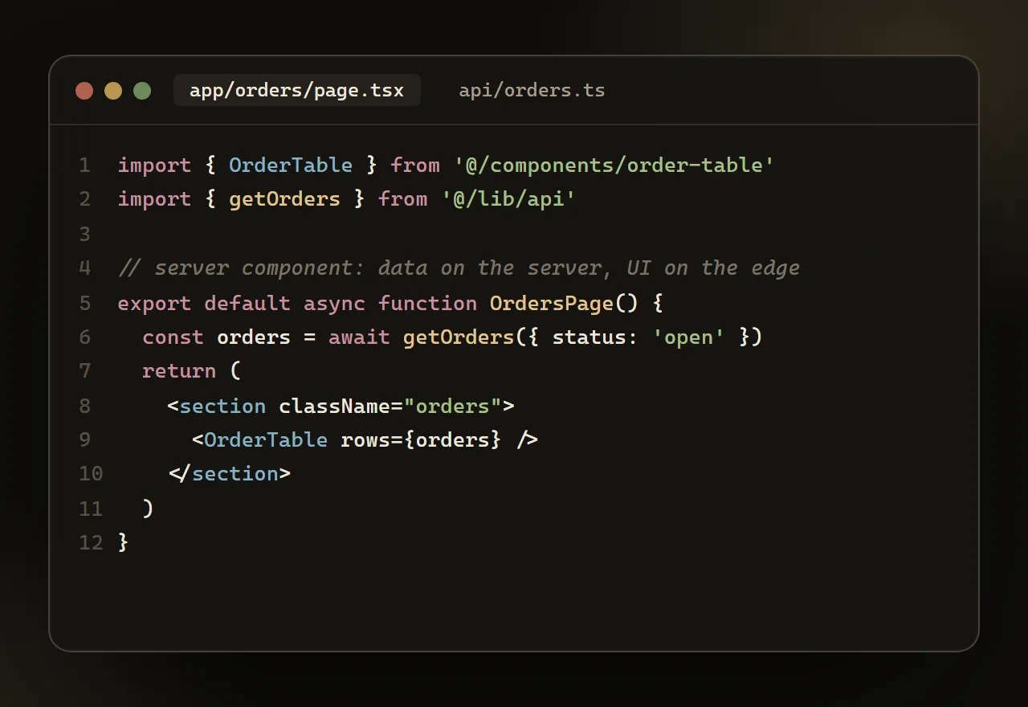Click 'OrderTable' in the first import line

pyautogui.click(x=291, y=166)
